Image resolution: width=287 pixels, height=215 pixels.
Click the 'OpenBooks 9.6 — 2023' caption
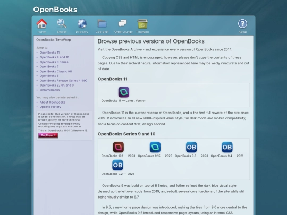[191, 156]
